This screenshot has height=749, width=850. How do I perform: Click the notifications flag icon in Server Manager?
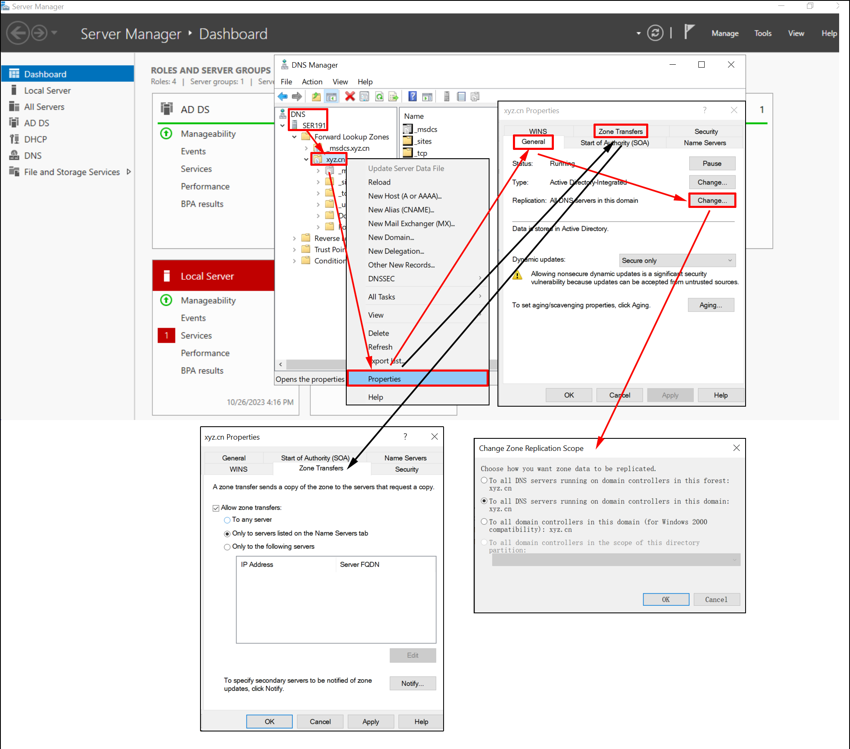(689, 32)
